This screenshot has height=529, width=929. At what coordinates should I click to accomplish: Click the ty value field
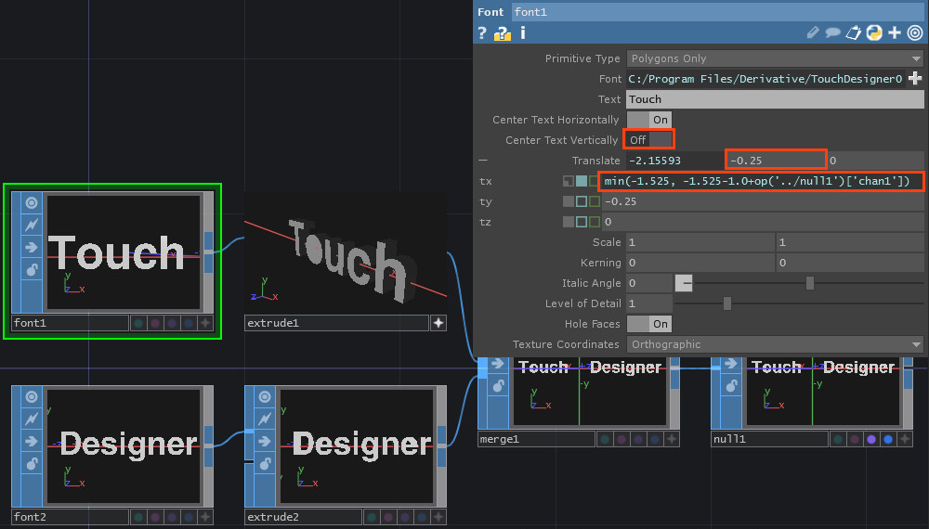(763, 201)
